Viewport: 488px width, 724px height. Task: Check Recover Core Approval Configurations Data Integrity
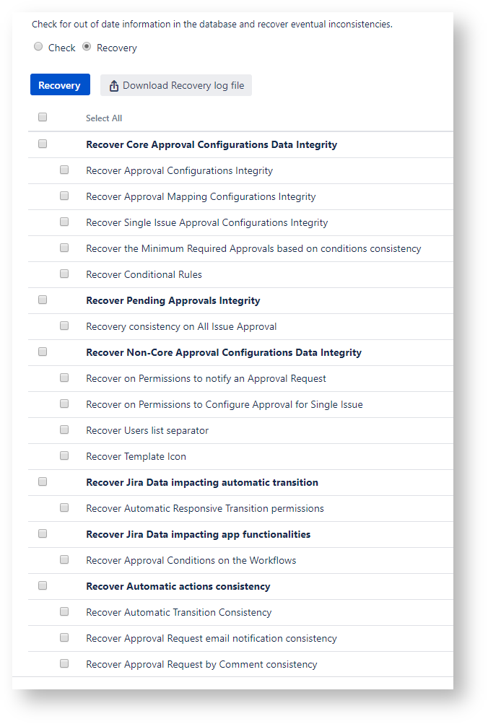(43, 144)
